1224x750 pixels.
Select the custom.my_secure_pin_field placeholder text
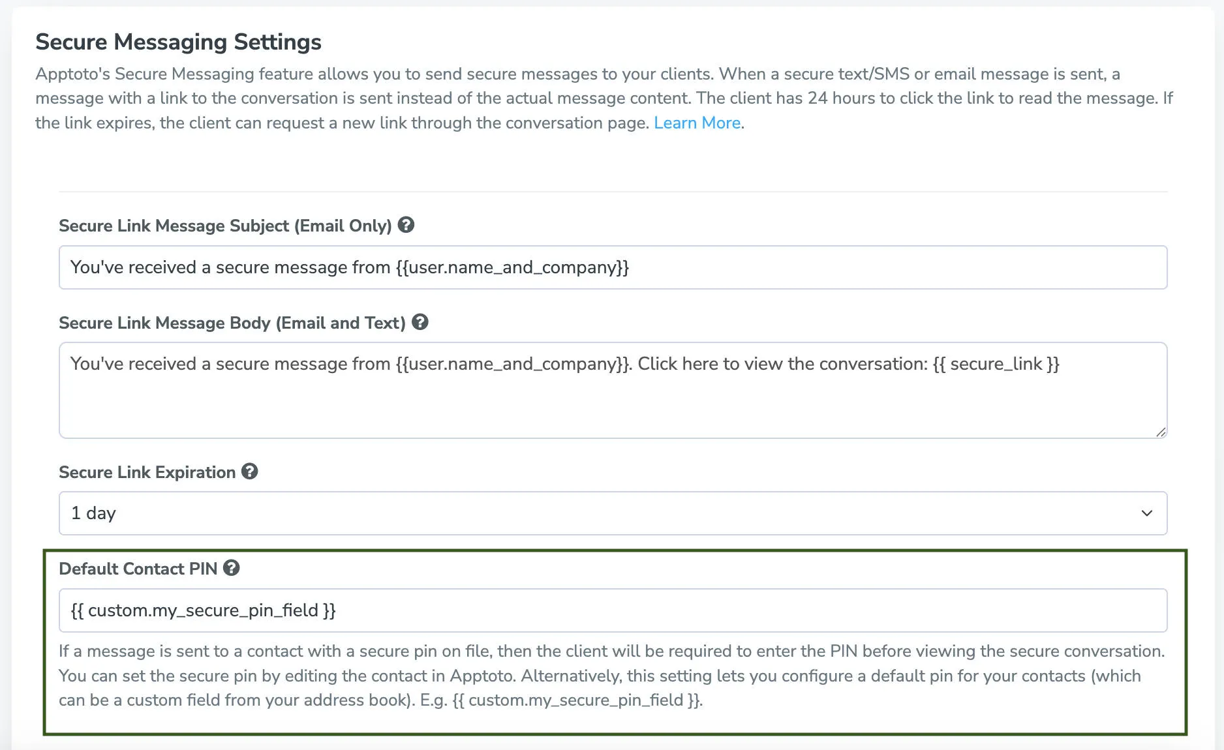tap(204, 610)
